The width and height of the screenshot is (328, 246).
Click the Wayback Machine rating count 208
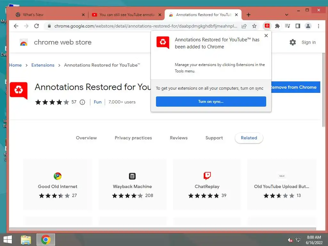tap(149, 196)
